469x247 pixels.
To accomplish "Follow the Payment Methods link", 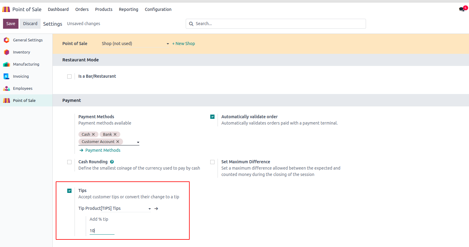I will [103, 150].
